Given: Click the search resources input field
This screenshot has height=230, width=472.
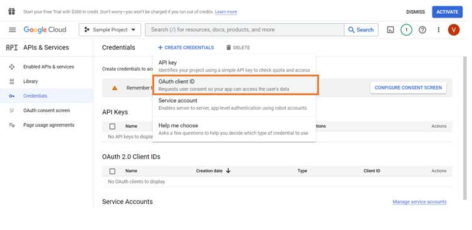Looking at the screenshot, I should pyautogui.click(x=244, y=30).
